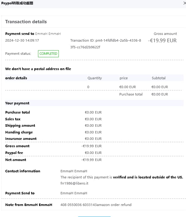Click the Subtotal column header
This screenshot has width=186, height=217.
tap(158, 78)
